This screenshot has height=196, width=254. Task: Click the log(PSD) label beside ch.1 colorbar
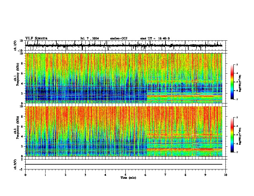click(x=240, y=84)
